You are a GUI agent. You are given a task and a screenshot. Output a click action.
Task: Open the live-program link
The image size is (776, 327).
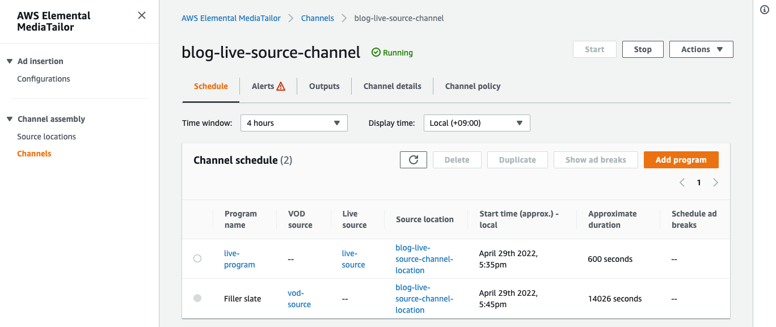point(239,259)
